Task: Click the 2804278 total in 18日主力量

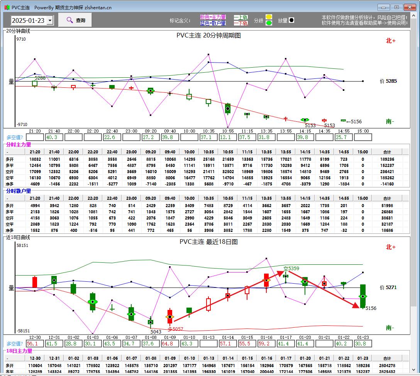Action: (387, 366)
